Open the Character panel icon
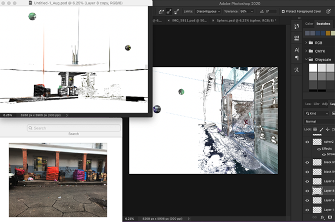335x222 pixels. [297, 50]
